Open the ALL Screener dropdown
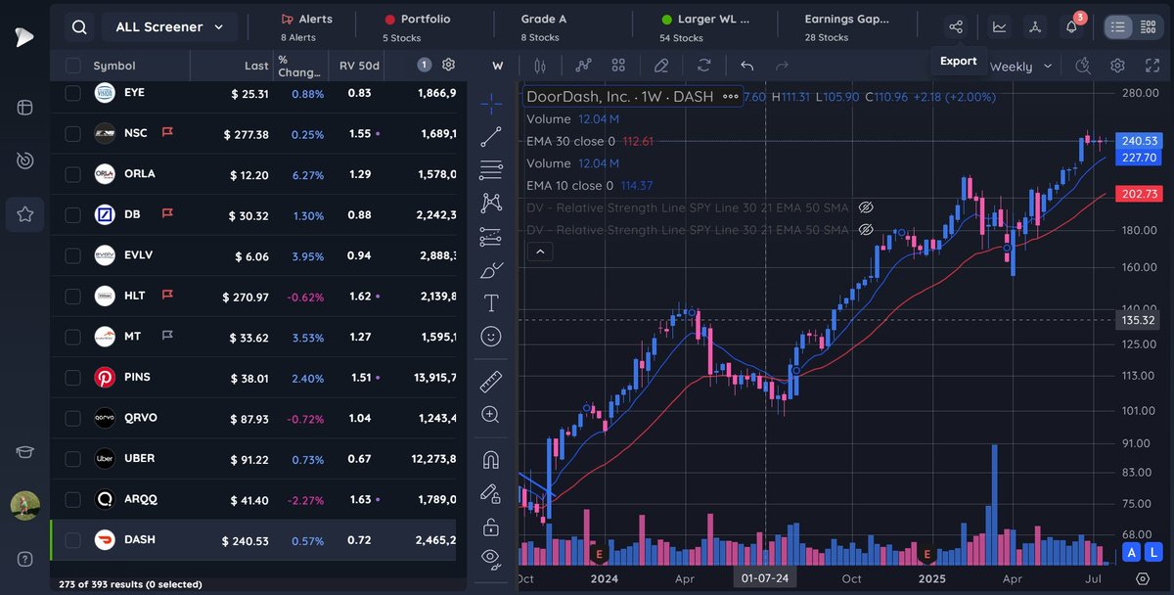 (169, 27)
